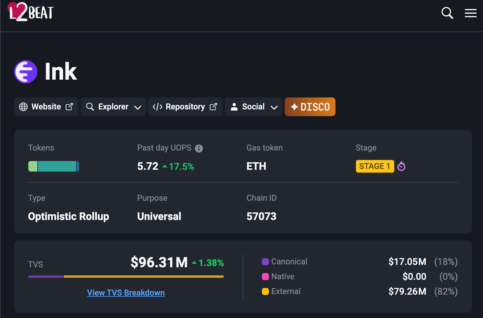Screen dimensions: 483x318
Task: Click the globe icon inside the Website button
Action: pyautogui.click(x=24, y=107)
